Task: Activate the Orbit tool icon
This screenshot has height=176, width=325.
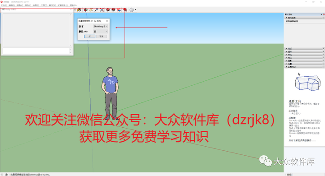Action: (86, 10)
